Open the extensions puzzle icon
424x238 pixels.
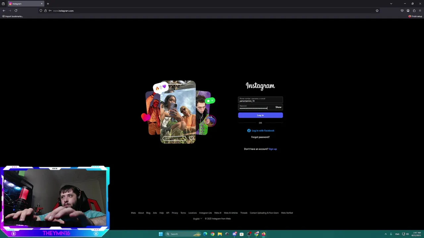click(414, 11)
